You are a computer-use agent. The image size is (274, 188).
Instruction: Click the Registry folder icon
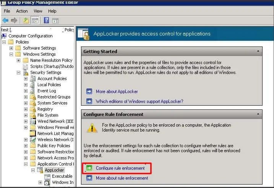click(33, 109)
